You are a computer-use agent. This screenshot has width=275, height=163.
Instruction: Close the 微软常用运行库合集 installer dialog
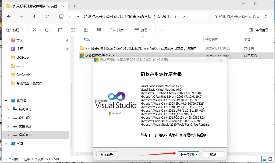(221, 60)
